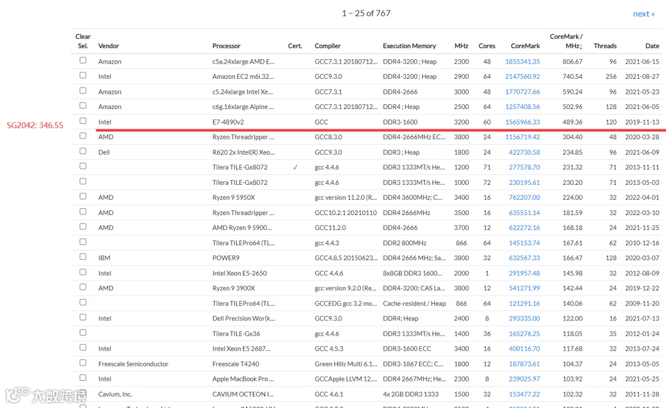The image size is (666, 408).
Task: Click the vendor cell IBM
Action: [104, 258]
